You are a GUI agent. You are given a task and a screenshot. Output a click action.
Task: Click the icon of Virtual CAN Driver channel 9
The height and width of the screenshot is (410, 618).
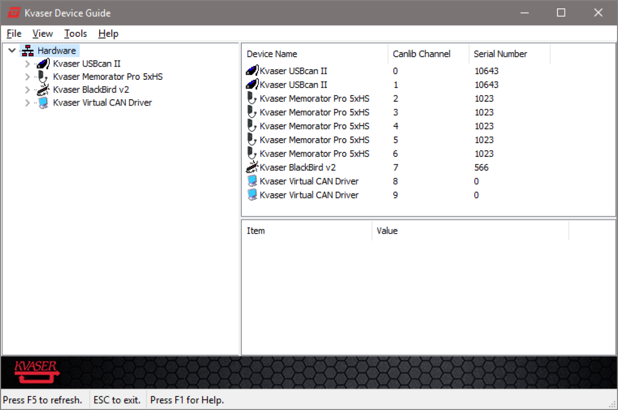click(252, 195)
